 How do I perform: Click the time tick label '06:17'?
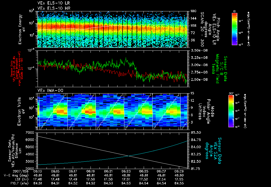(73, 172)
